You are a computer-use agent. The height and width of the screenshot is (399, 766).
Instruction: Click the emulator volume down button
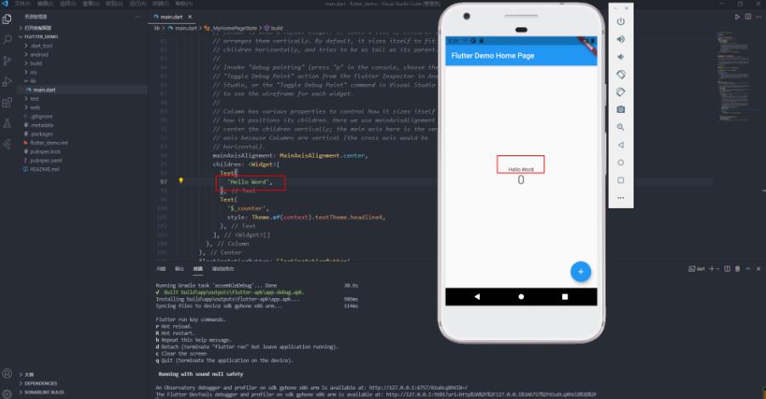click(621, 57)
